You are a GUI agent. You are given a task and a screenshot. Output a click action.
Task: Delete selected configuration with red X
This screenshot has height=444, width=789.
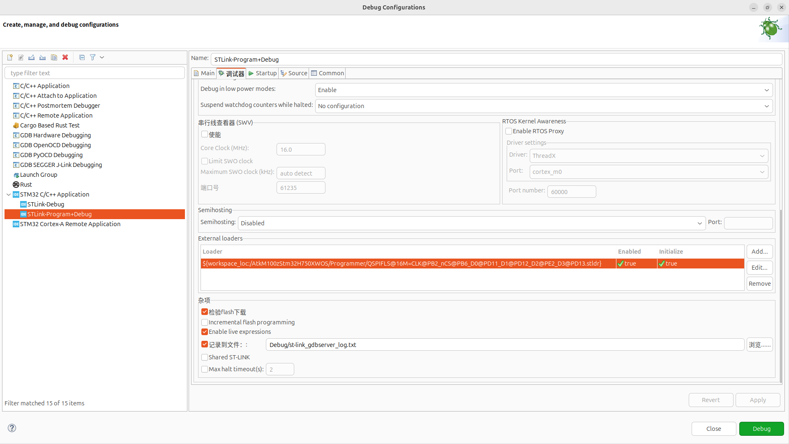point(65,58)
